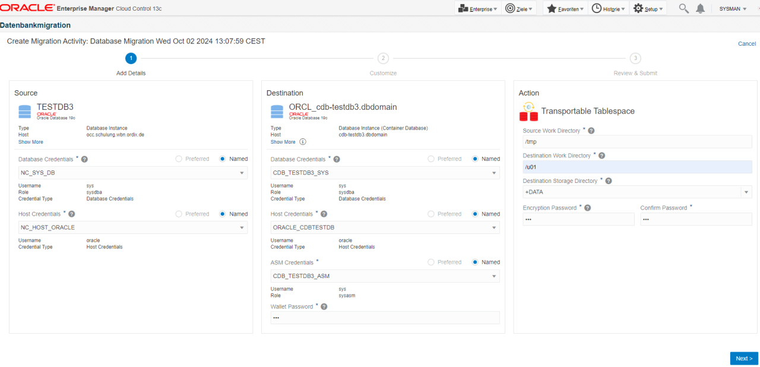Click the info icon beside destination Show More
Viewport: 760px width, 367px height.
pyautogui.click(x=303, y=142)
